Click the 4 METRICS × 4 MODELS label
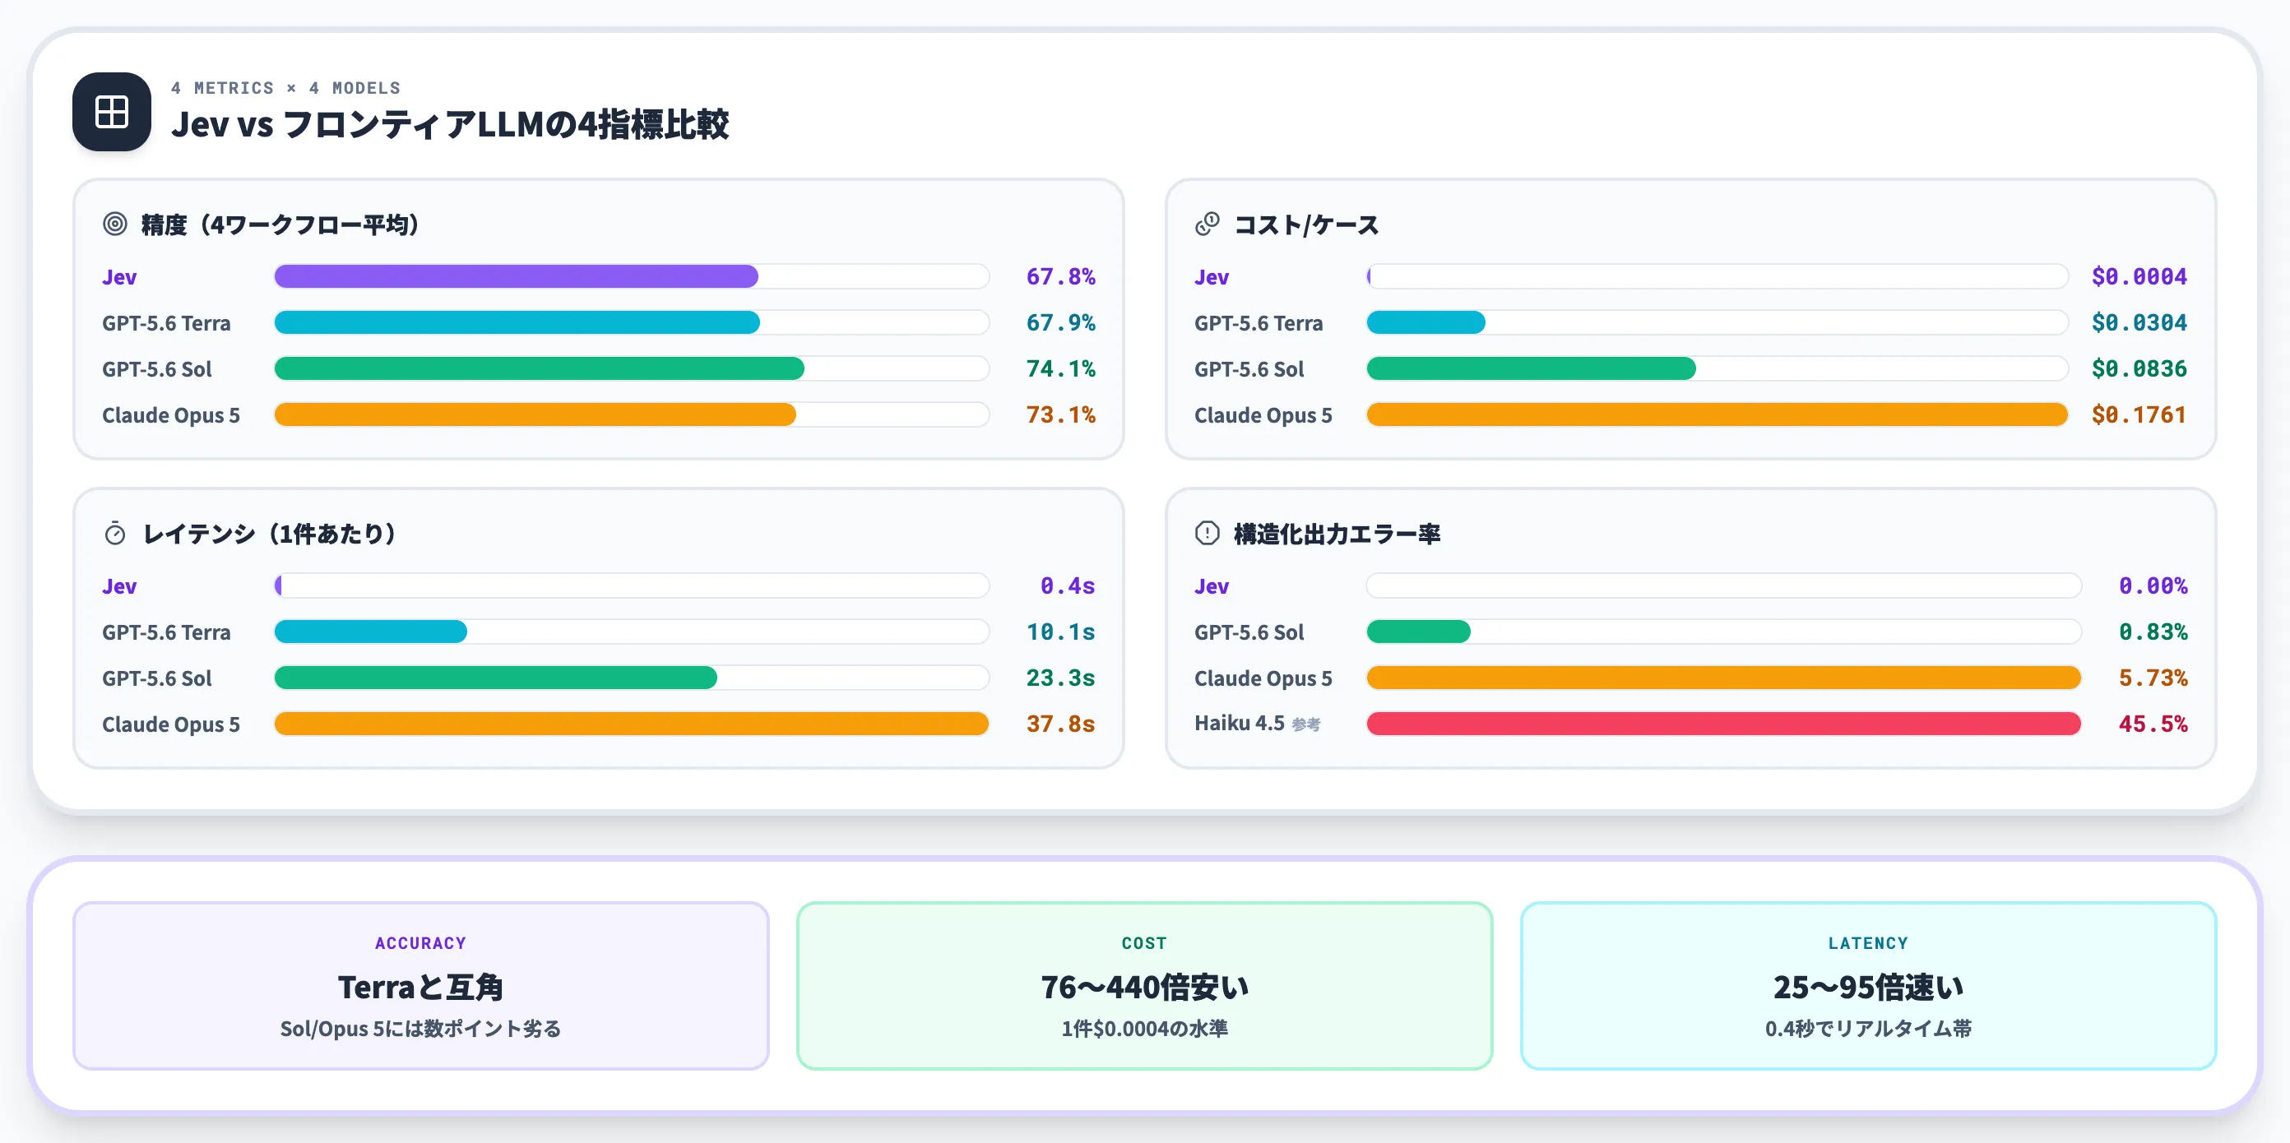This screenshot has height=1143, width=2290. click(x=285, y=88)
